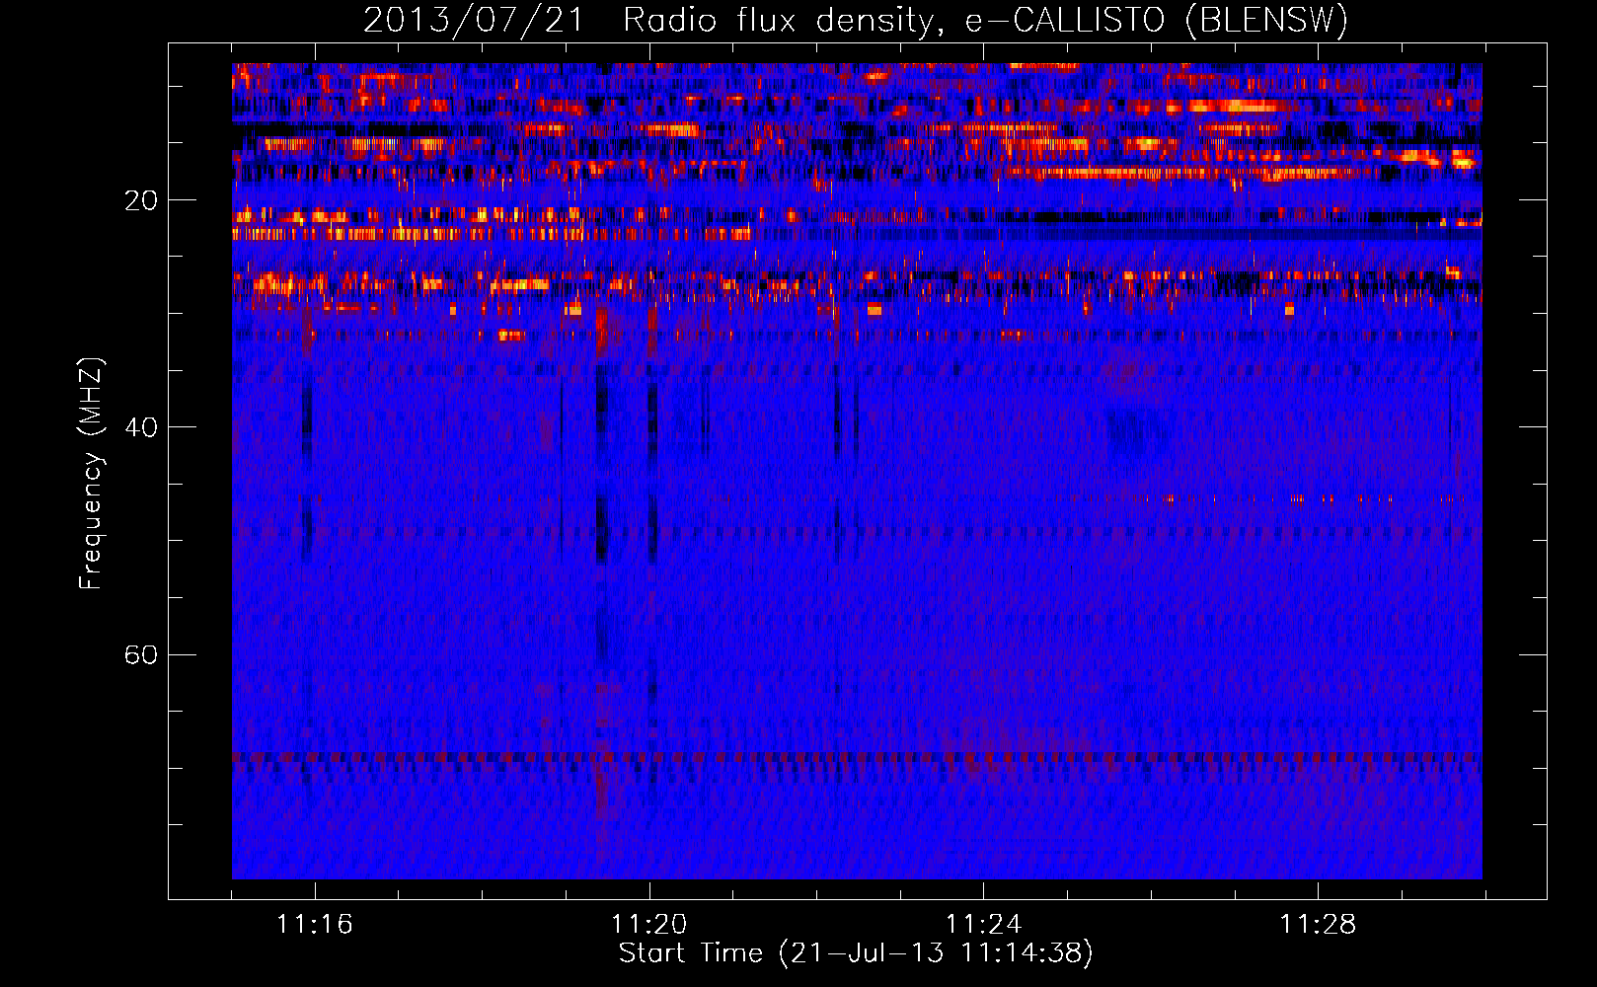Screen dimensions: 1597x987
Task: Click the "Start Time (21-Jul-13 11:14:38)" axis label
Action: click(x=856, y=953)
